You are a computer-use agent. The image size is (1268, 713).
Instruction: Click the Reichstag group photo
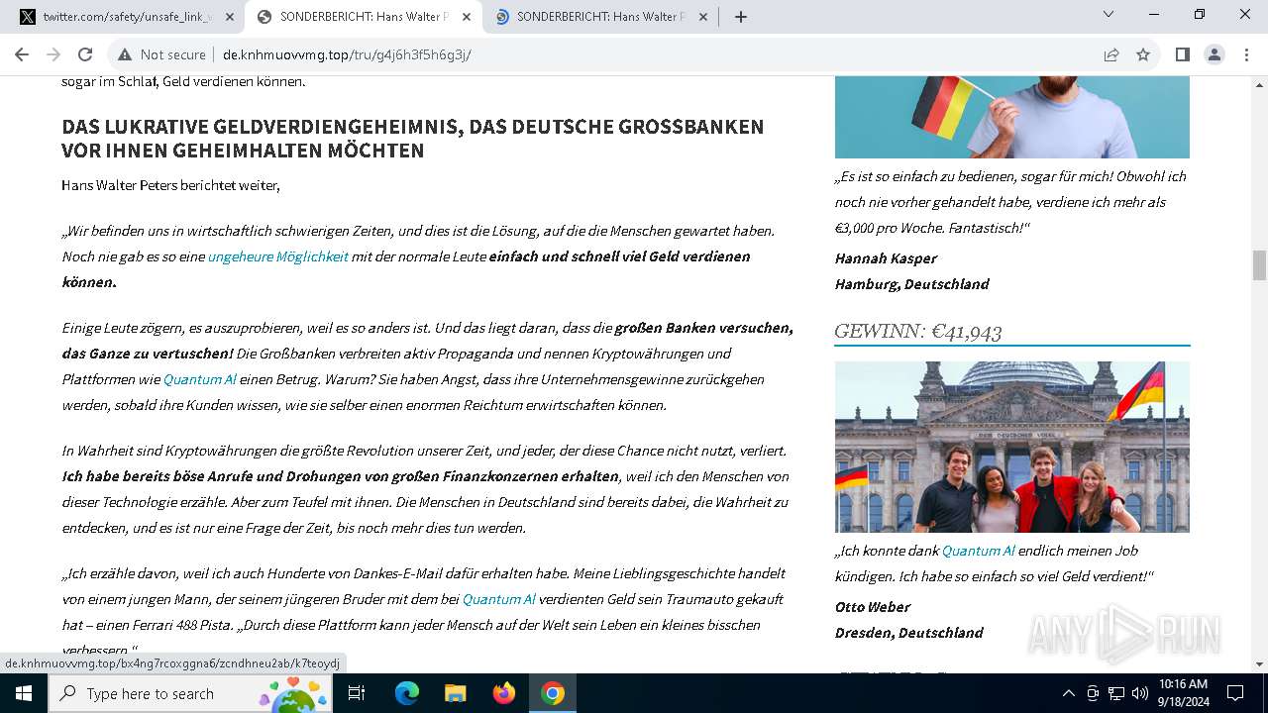(x=1011, y=447)
